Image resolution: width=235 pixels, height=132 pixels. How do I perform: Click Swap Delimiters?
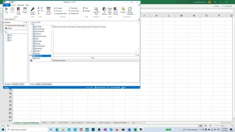(60, 14)
